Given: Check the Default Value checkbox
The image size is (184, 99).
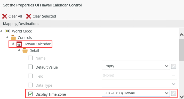Looking at the screenshot, I should coord(30,67).
